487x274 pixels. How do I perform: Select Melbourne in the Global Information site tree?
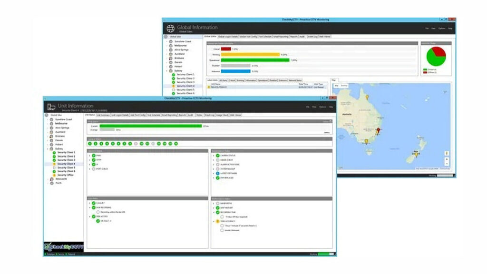click(x=181, y=45)
